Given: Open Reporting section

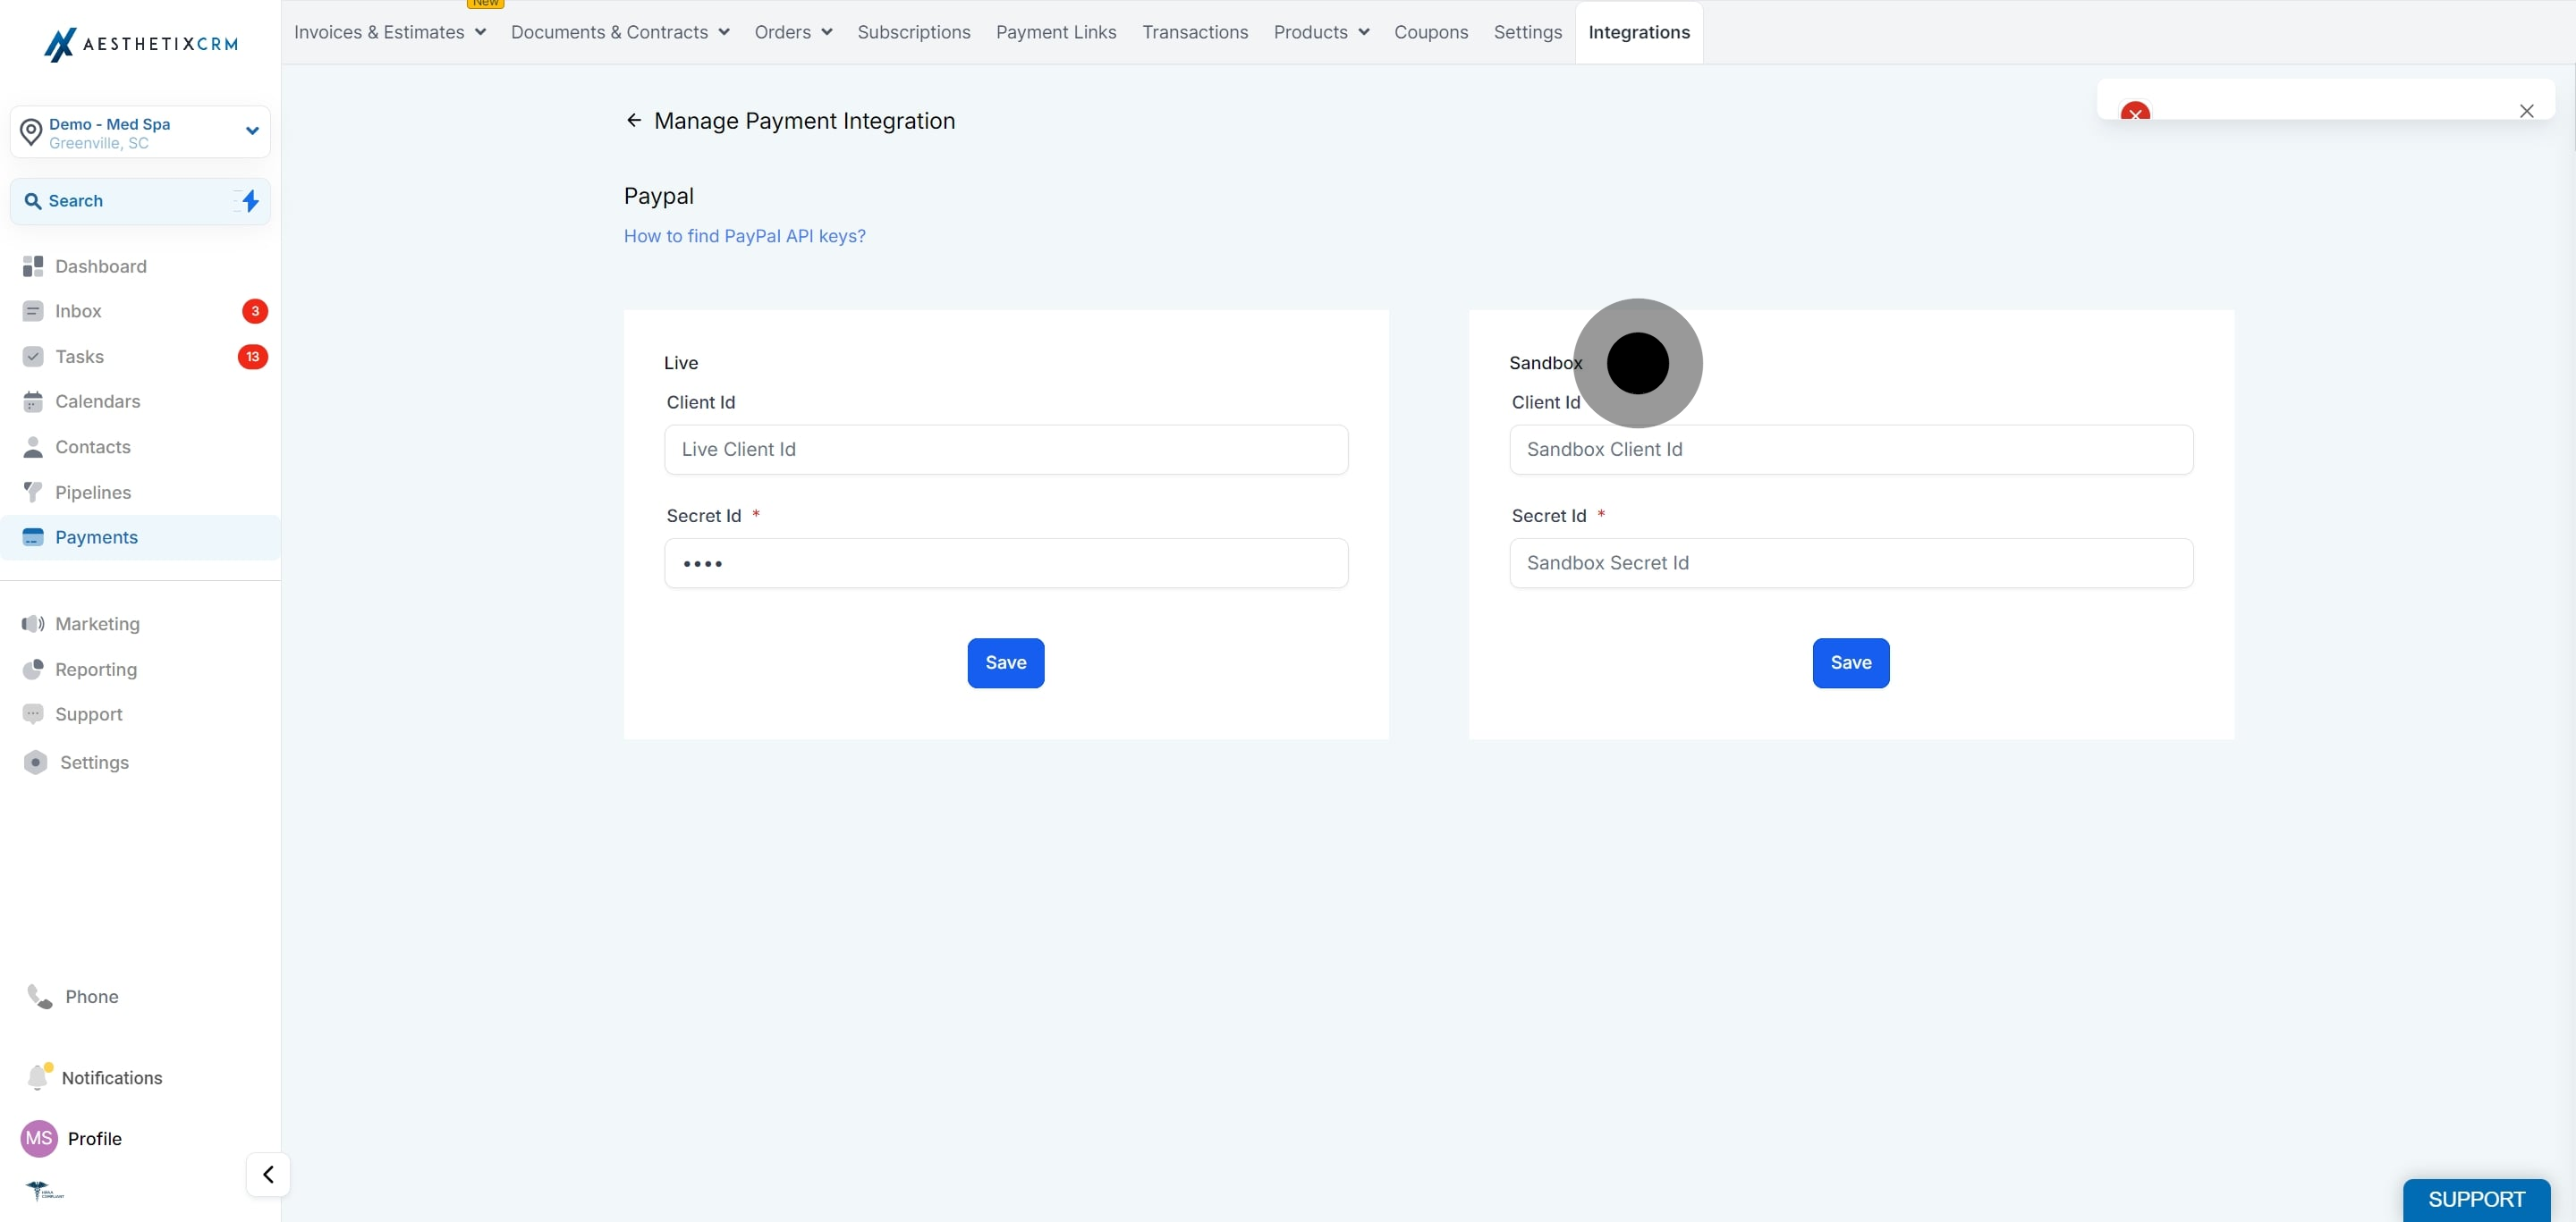Looking at the screenshot, I should point(140,670).
